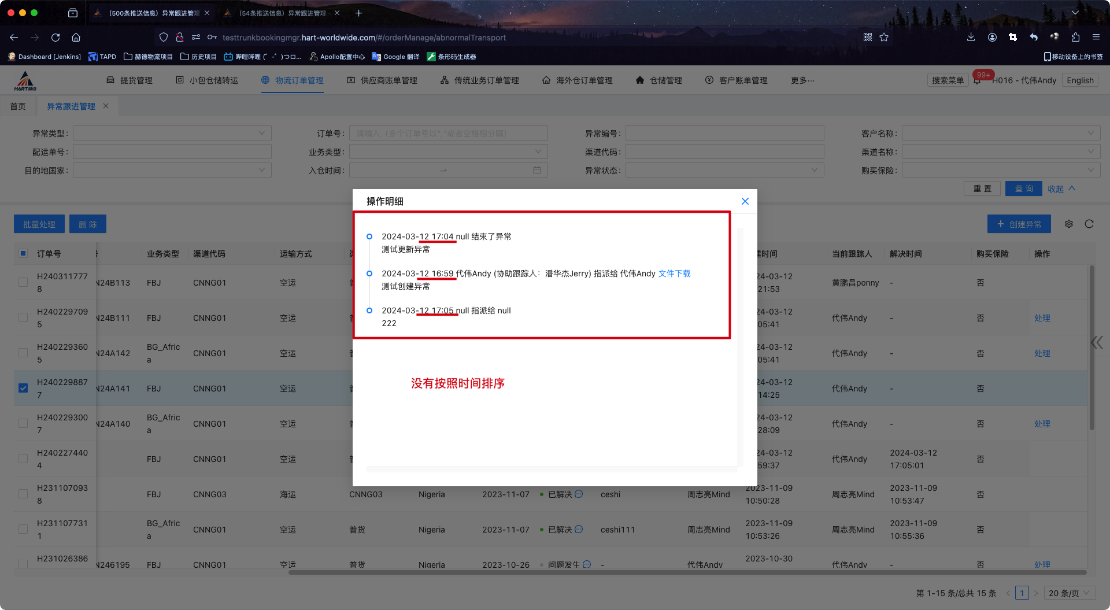The height and width of the screenshot is (610, 1110).
Task: Open the 20 条/页 page size selector
Action: click(x=1069, y=593)
